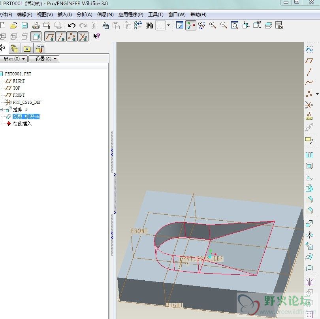The image size is (320, 319).
Task: Switch to the folder browser navigator tab
Action: 15,49
